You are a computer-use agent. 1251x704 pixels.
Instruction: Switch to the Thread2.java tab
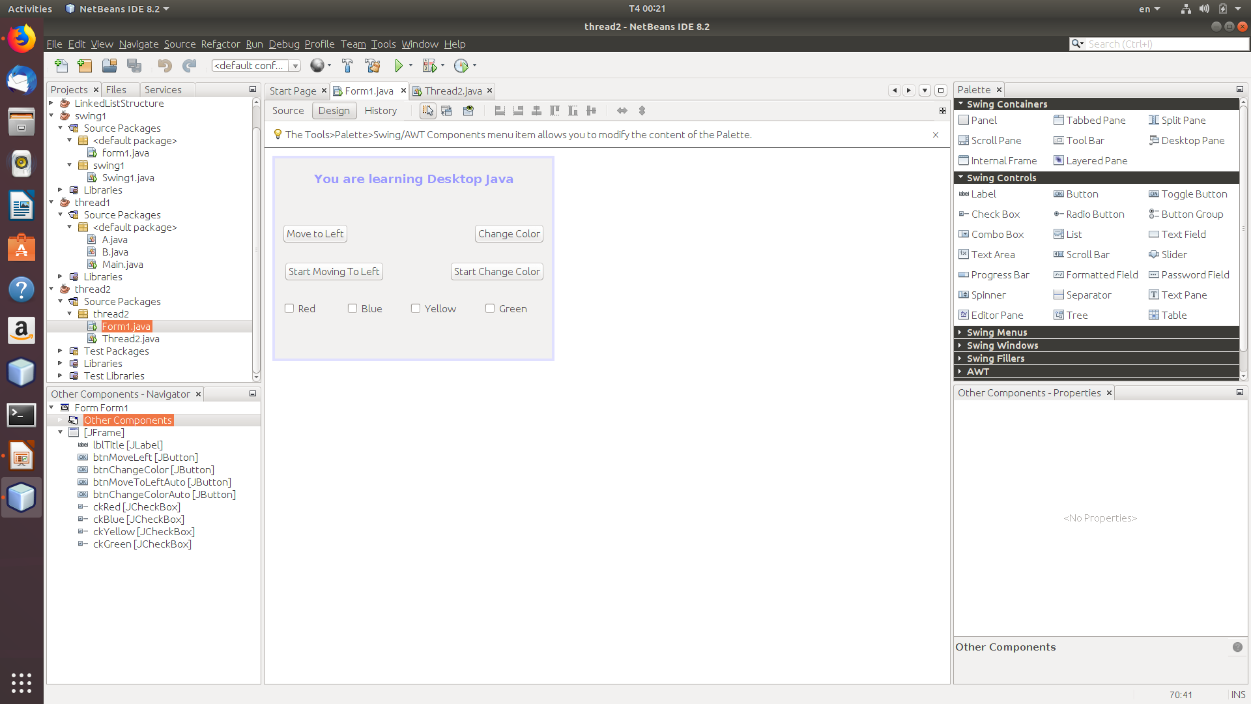click(453, 91)
